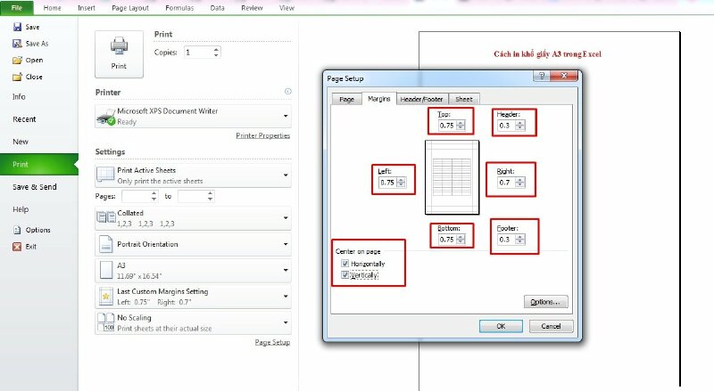Click the Options icon in sidebar

pyautogui.click(x=17, y=230)
